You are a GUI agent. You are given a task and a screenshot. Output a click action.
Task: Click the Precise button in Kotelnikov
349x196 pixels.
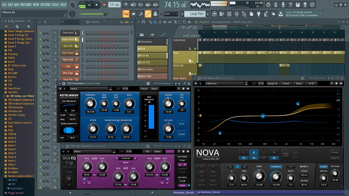point(145,89)
